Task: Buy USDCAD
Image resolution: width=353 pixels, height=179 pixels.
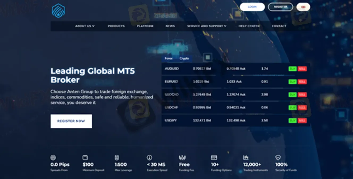Action: pyautogui.click(x=293, y=95)
